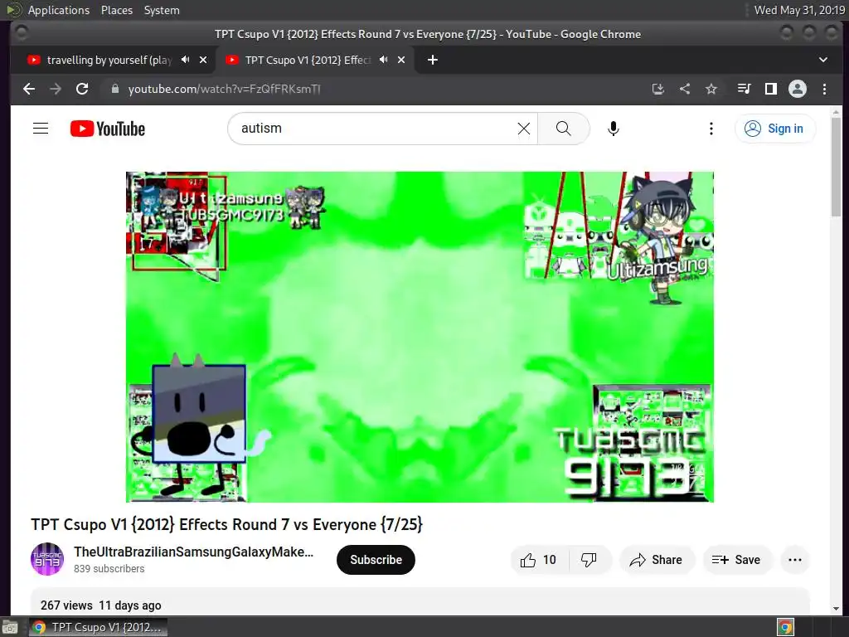Subscribe to the channel
Image resolution: width=849 pixels, height=637 pixels.
376,560
